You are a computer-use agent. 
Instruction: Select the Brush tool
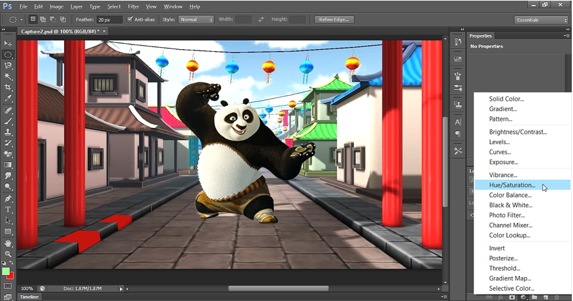(8, 121)
